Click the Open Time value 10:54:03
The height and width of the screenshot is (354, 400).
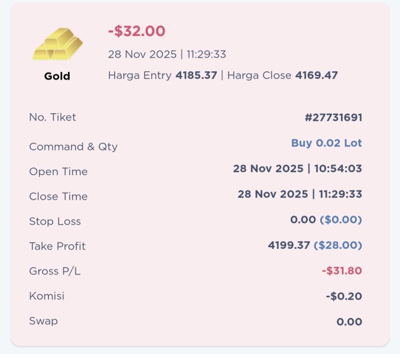pos(338,169)
